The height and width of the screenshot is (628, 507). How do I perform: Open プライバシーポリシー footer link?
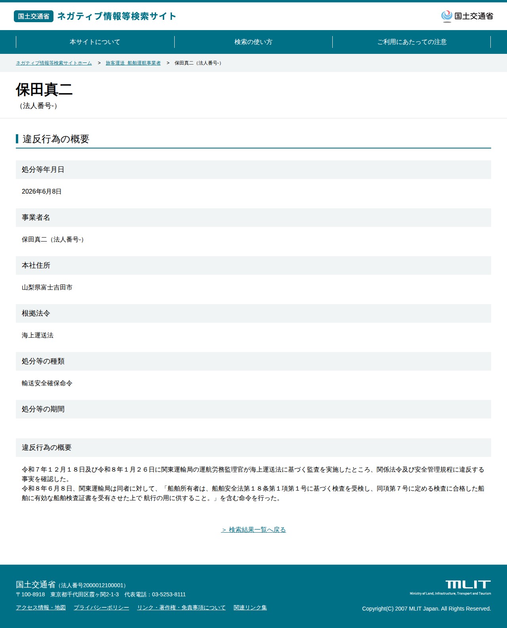101,607
